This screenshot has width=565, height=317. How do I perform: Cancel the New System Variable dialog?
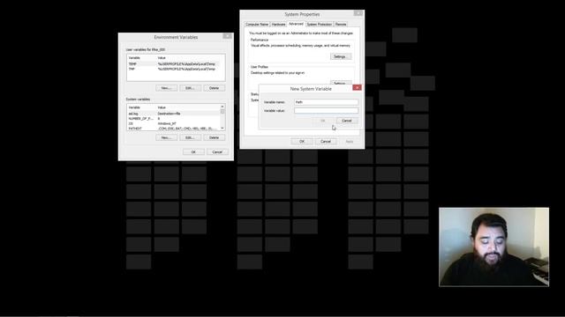[x=347, y=121]
